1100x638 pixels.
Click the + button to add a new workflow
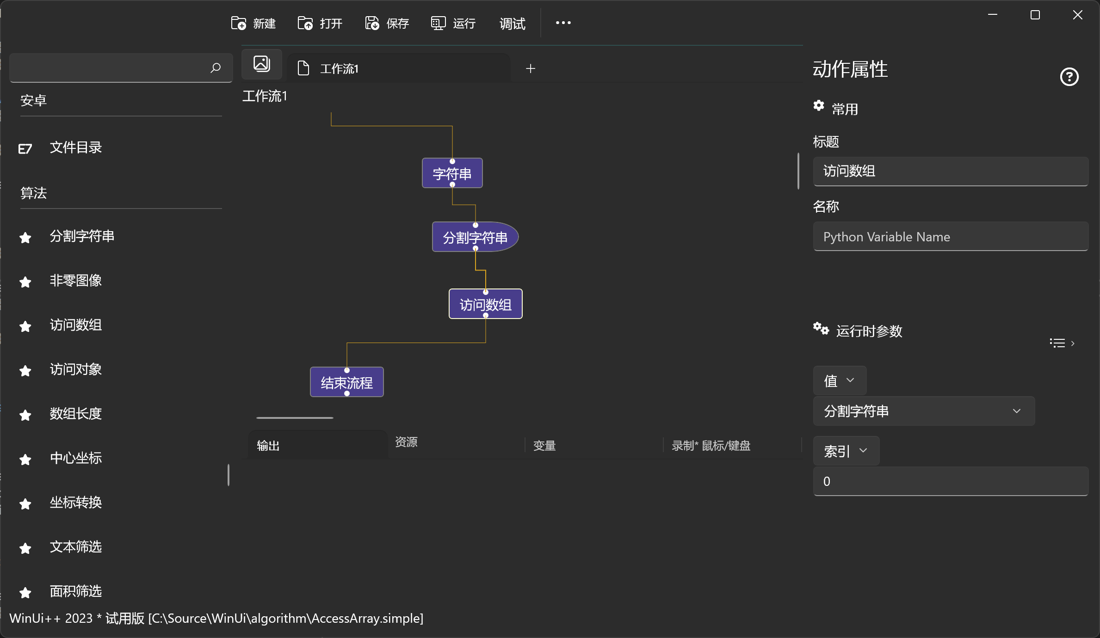coord(530,68)
